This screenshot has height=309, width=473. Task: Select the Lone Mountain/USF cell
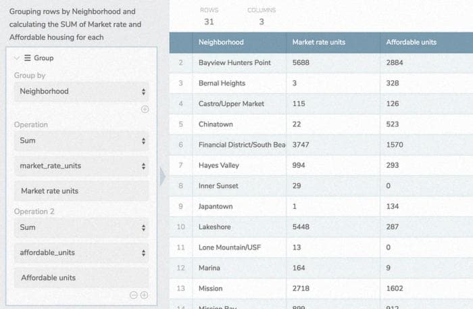pos(239,247)
